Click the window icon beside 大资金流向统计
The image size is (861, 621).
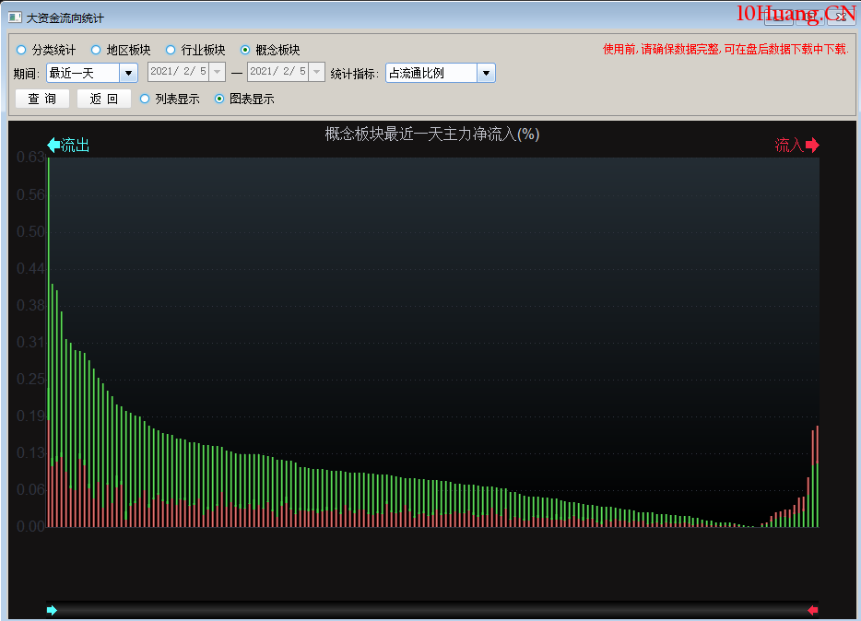click(15, 18)
